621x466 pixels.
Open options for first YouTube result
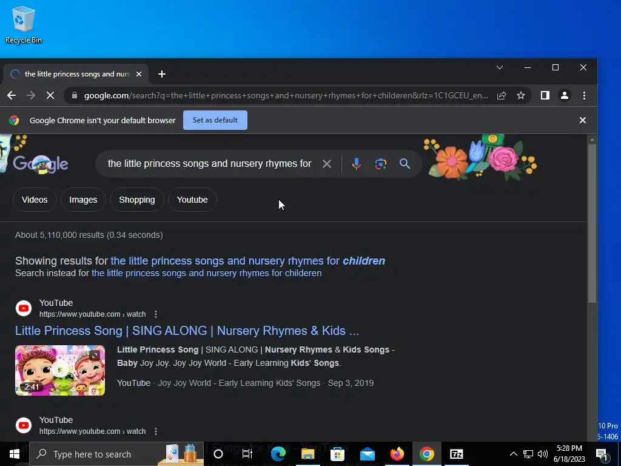click(x=156, y=314)
